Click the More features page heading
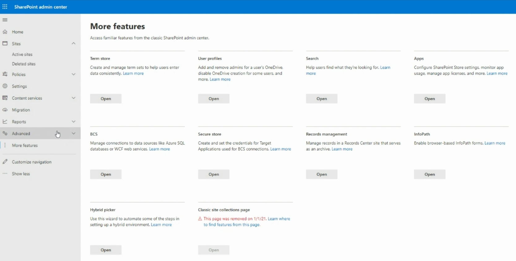The image size is (516, 261). pos(118,26)
